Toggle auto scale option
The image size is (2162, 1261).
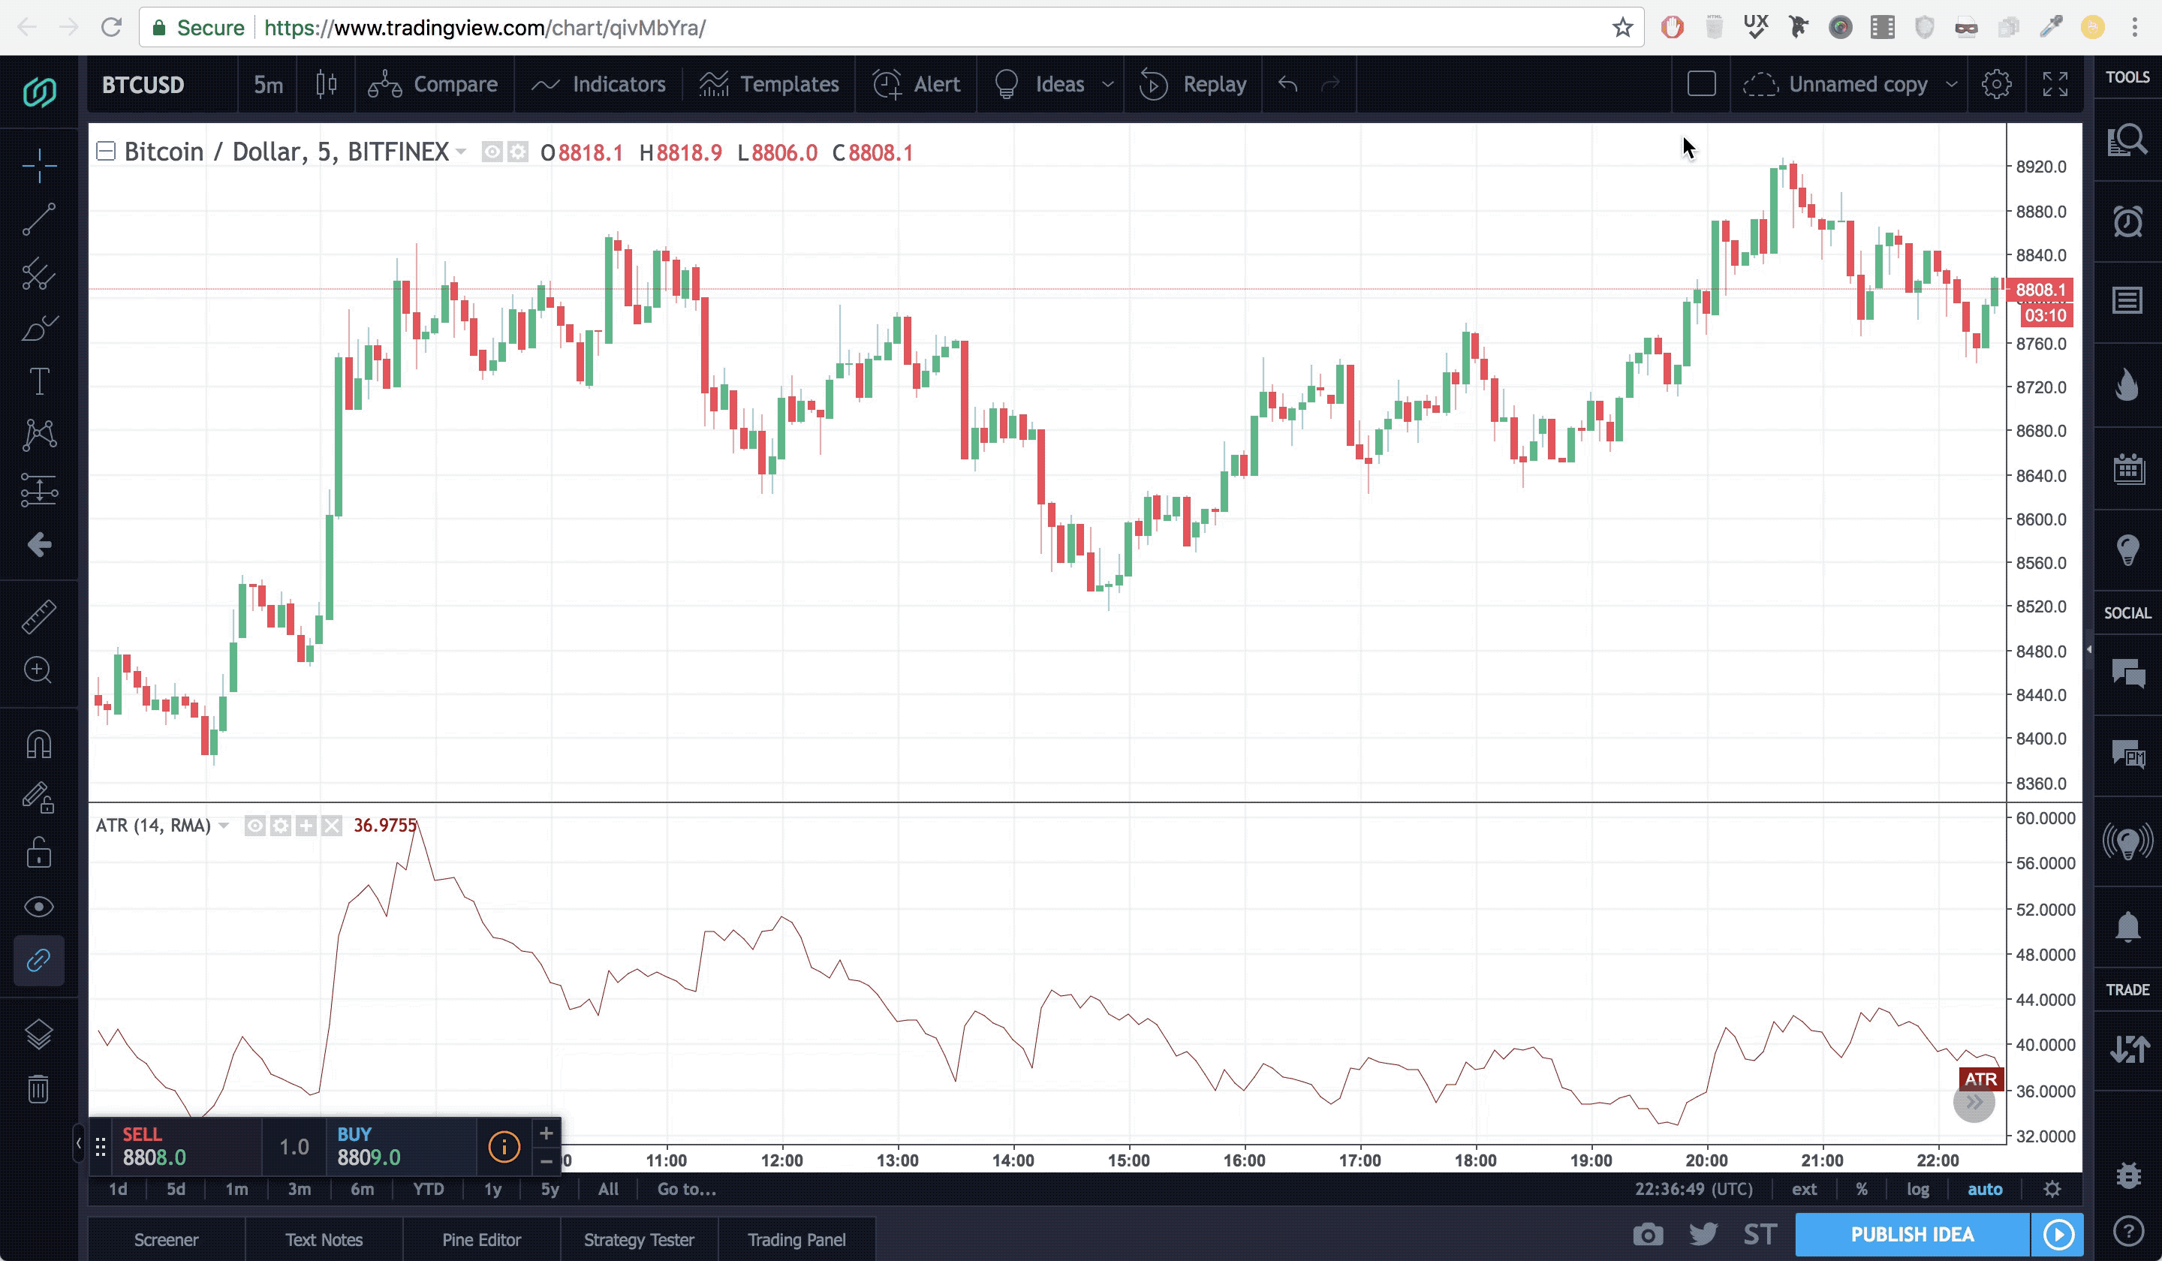(x=1984, y=1189)
